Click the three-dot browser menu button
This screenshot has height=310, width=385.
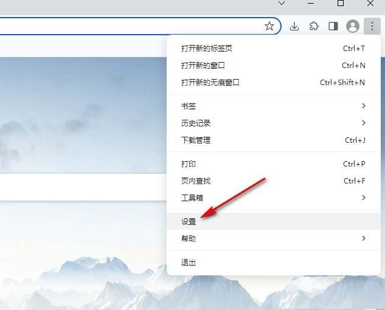pos(372,26)
